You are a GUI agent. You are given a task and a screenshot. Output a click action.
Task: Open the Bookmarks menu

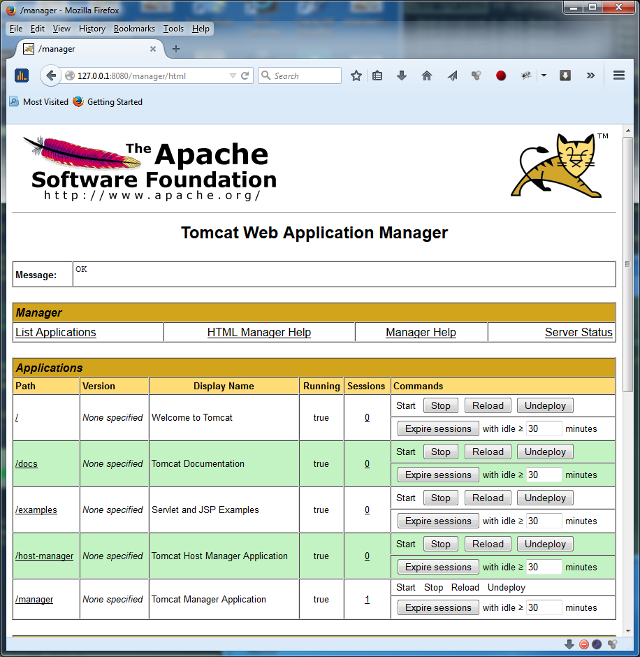134,29
